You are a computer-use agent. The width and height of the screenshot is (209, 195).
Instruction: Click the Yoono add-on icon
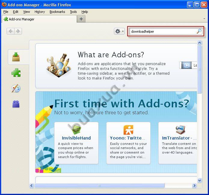point(128,130)
